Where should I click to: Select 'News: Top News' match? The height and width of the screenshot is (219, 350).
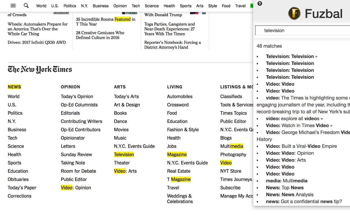[285, 188]
